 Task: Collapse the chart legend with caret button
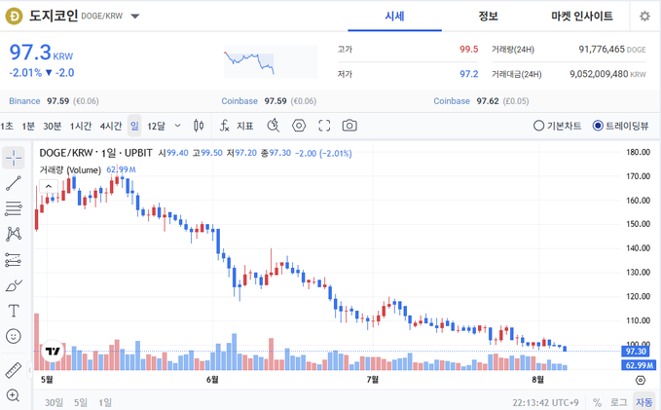pos(49,186)
